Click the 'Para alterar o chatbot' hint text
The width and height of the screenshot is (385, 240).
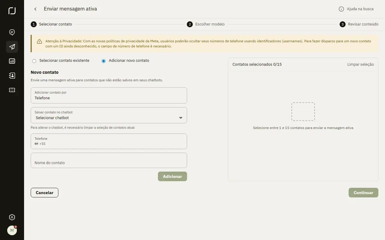[x=83, y=127]
